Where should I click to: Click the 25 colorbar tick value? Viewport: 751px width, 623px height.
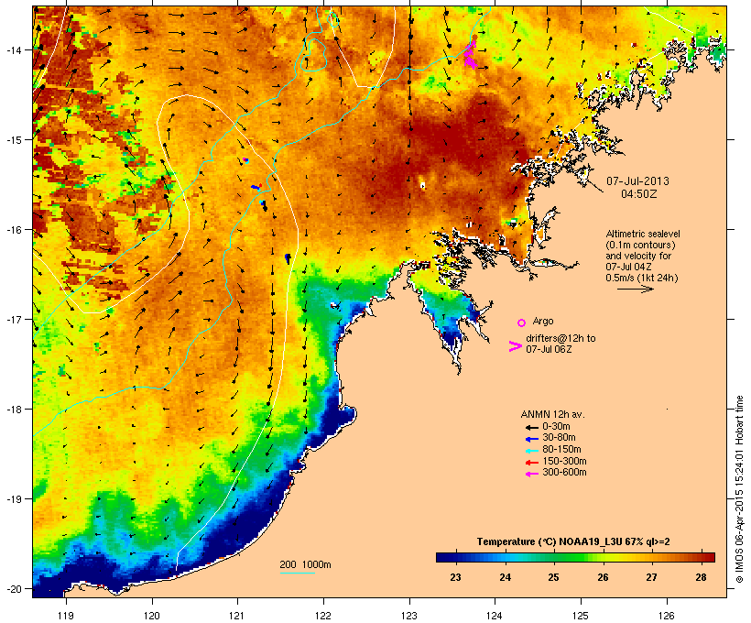[553, 577]
